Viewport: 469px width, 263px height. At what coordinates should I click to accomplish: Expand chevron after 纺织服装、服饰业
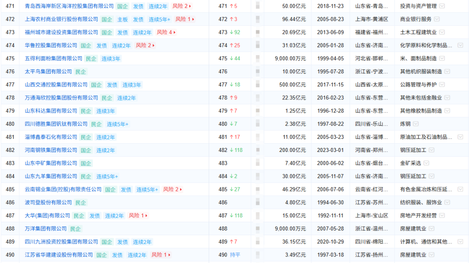(447, 202)
